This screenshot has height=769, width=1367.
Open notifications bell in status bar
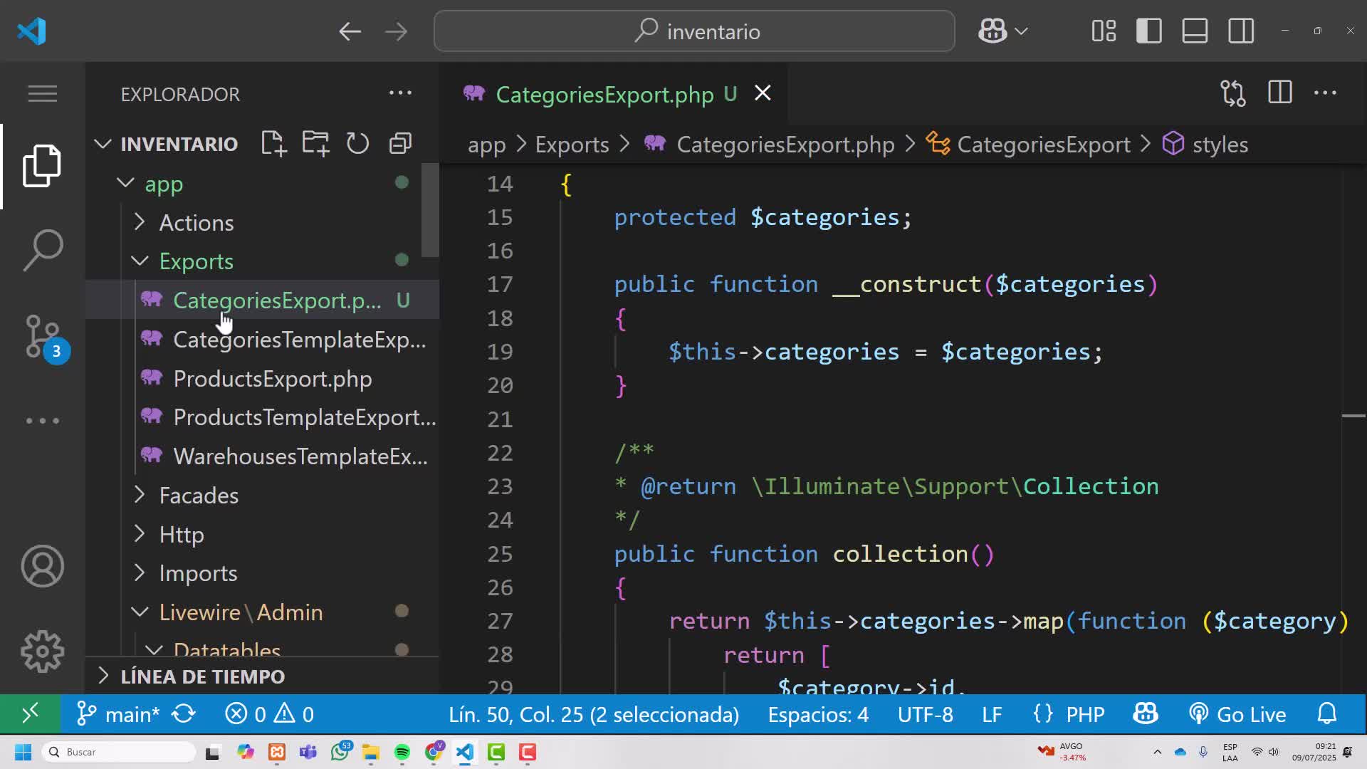[1327, 713]
